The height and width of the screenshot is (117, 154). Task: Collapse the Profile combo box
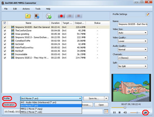coord(51,99)
